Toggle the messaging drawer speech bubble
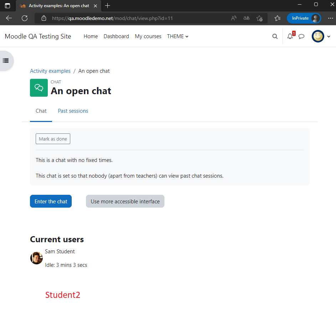336x315 pixels. [x=301, y=36]
